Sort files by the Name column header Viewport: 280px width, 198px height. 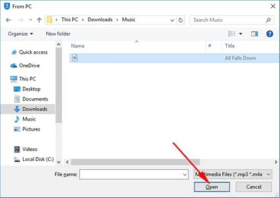point(78,46)
